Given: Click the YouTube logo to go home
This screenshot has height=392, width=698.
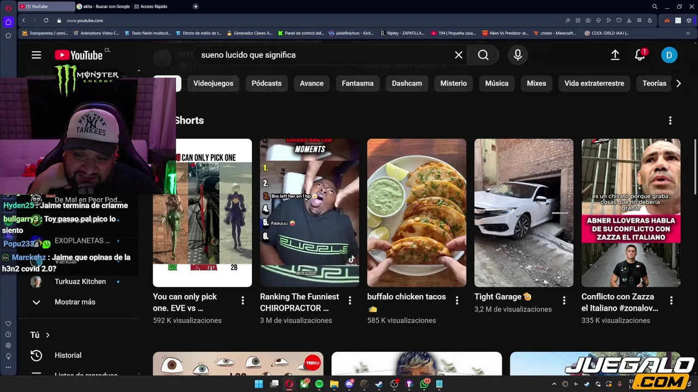Looking at the screenshot, I should click(x=79, y=55).
